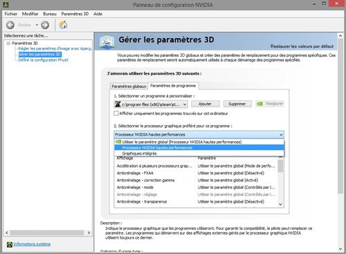Click main panel scroll up arrow
The image size is (346, 254).
point(340,36)
